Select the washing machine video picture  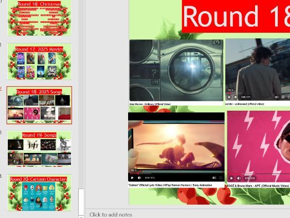[176, 70]
